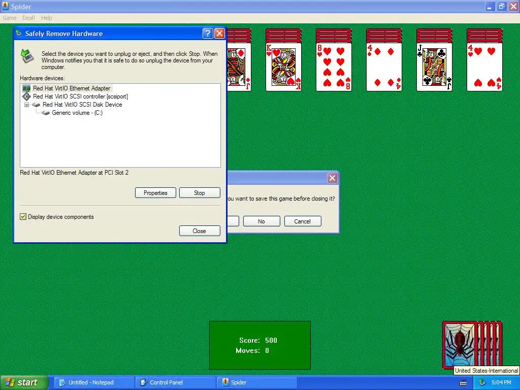Close the Spider window with X
Screen dimensions: 520x390
click(513, 6)
